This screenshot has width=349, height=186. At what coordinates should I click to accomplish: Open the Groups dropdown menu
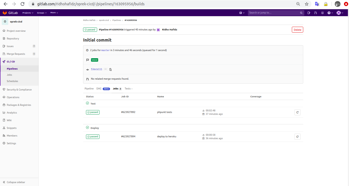point(42,13)
